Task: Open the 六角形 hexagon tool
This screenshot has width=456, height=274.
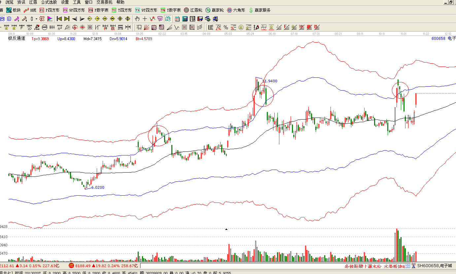Action: [x=236, y=10]
